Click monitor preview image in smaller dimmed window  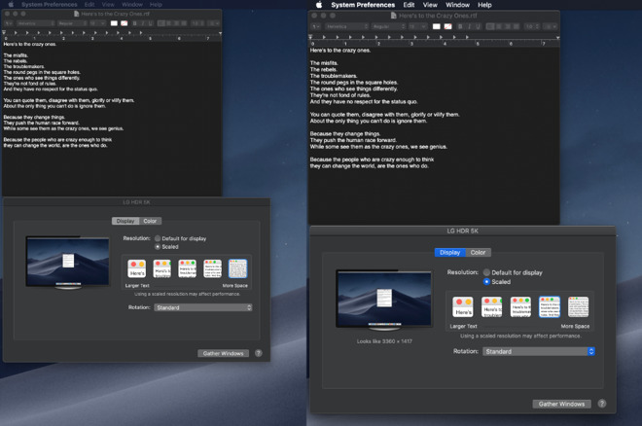coord(68,263)
